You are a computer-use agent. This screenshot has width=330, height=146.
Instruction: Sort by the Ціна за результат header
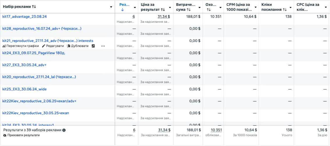pos(153,7)
